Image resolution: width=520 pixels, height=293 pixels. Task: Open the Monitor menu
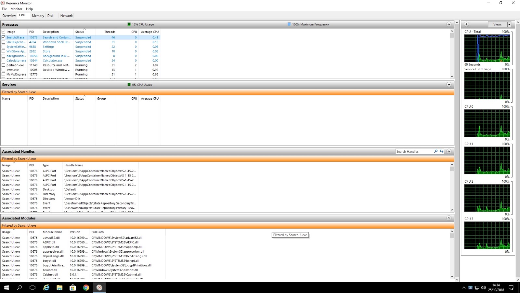point(16,9)
